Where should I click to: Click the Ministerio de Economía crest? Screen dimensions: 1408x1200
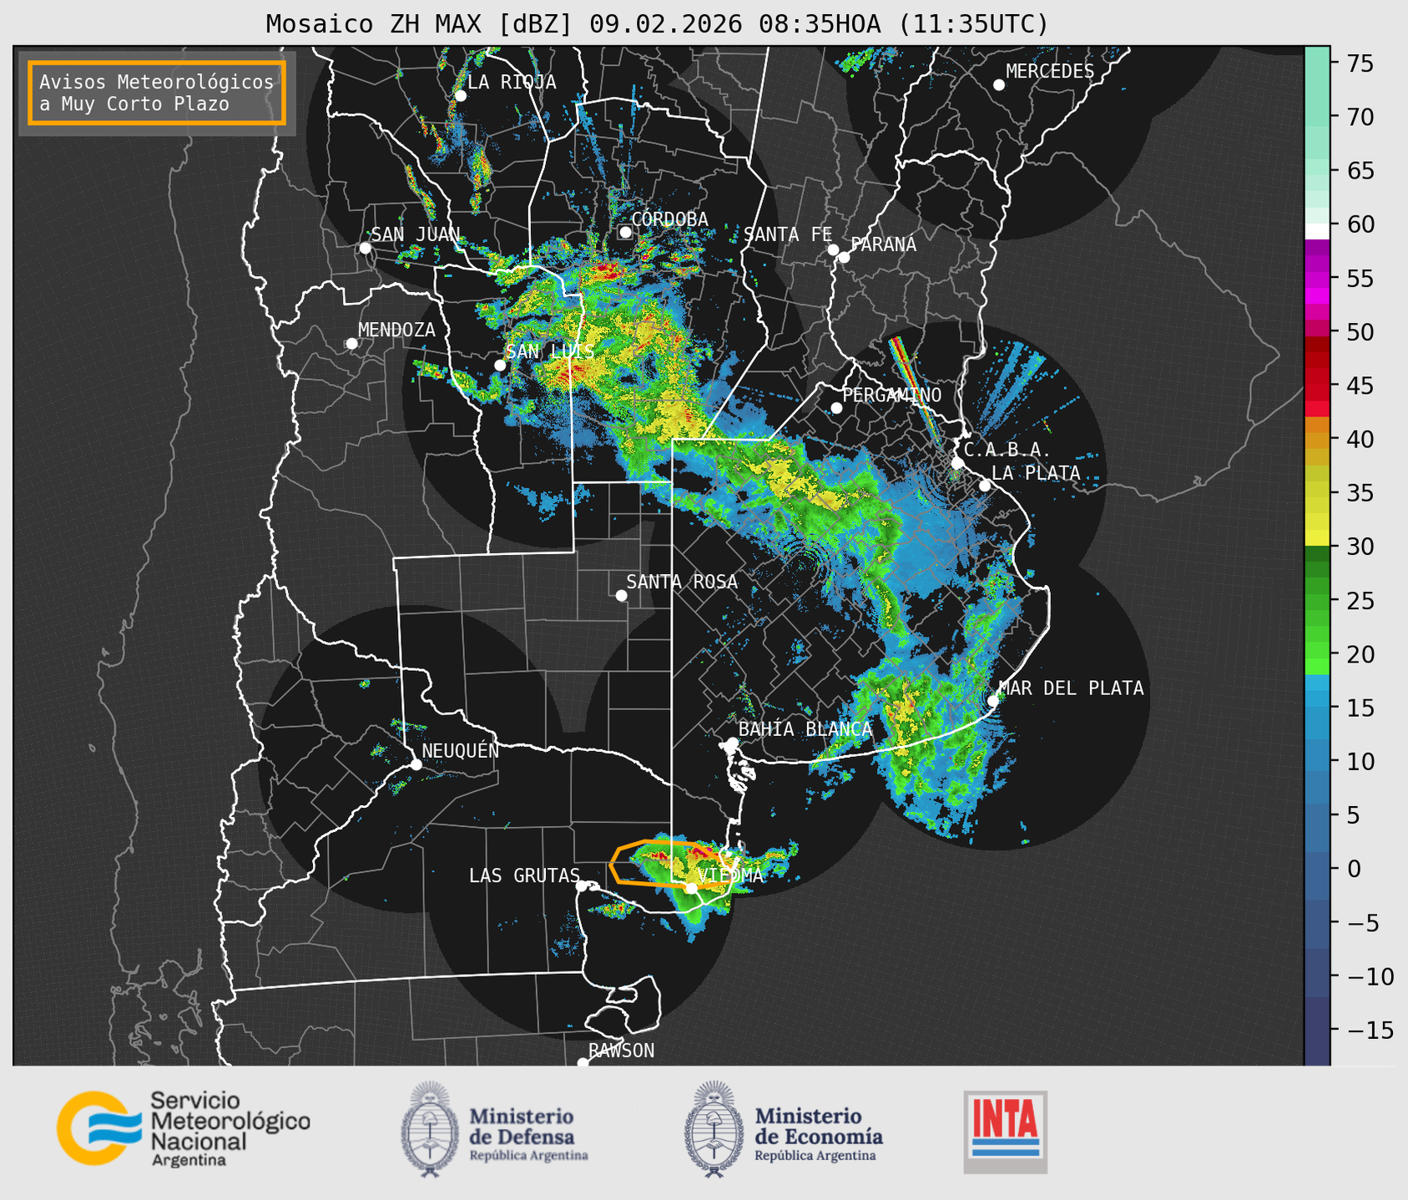[x=714, y=1129]
